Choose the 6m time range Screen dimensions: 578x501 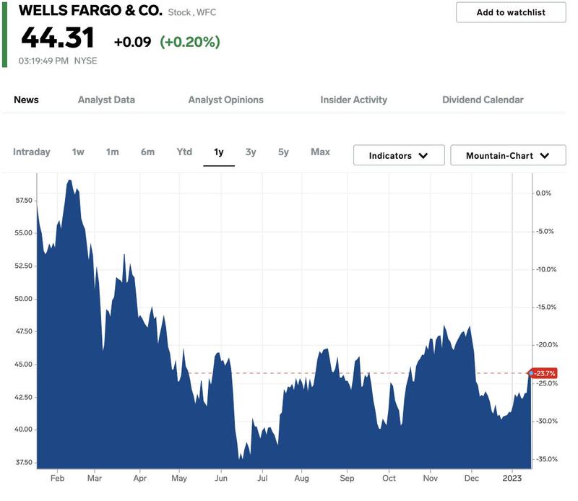coord(147,152)
